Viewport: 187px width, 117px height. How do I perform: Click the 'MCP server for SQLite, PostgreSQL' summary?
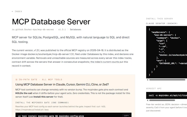(x=71, y=40)
